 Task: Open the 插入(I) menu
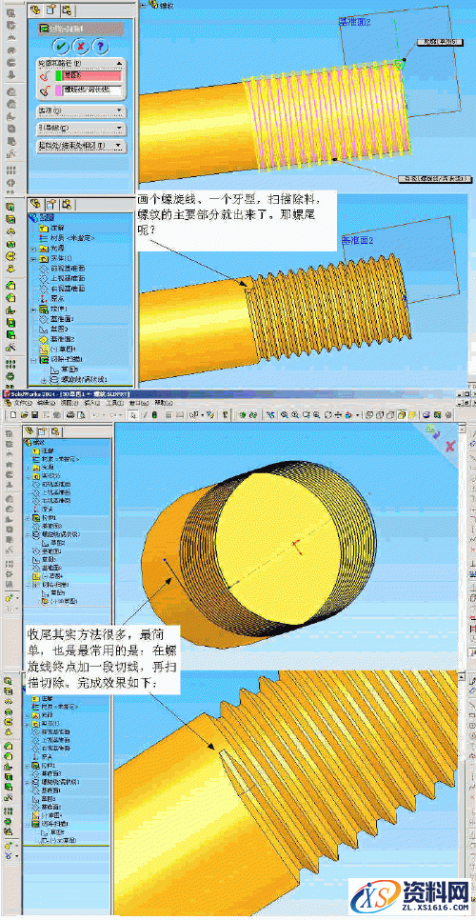coord(92,403)
